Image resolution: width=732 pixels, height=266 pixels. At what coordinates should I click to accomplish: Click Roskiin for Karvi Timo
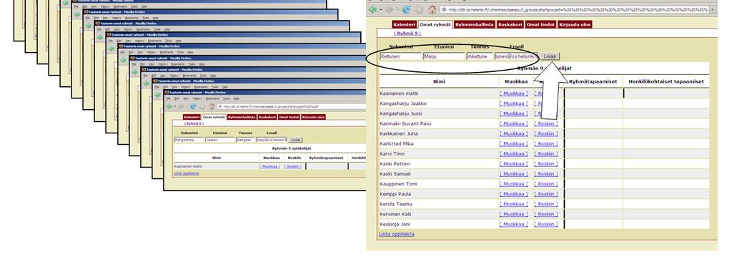[545, 154]
